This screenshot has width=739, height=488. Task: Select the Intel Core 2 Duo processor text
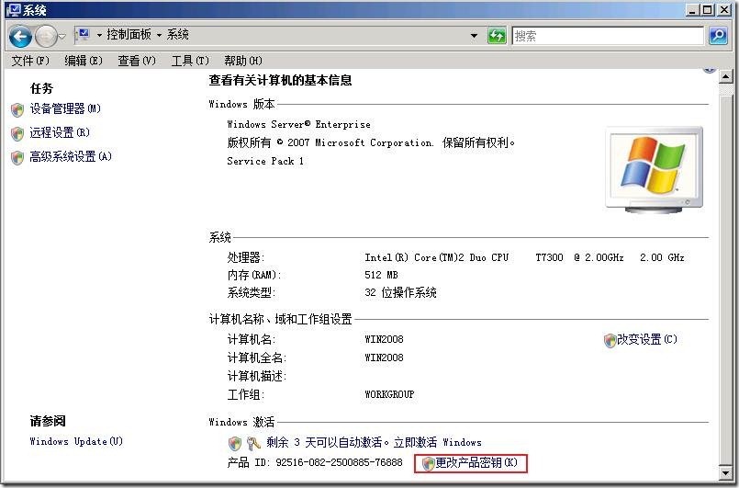524,257
